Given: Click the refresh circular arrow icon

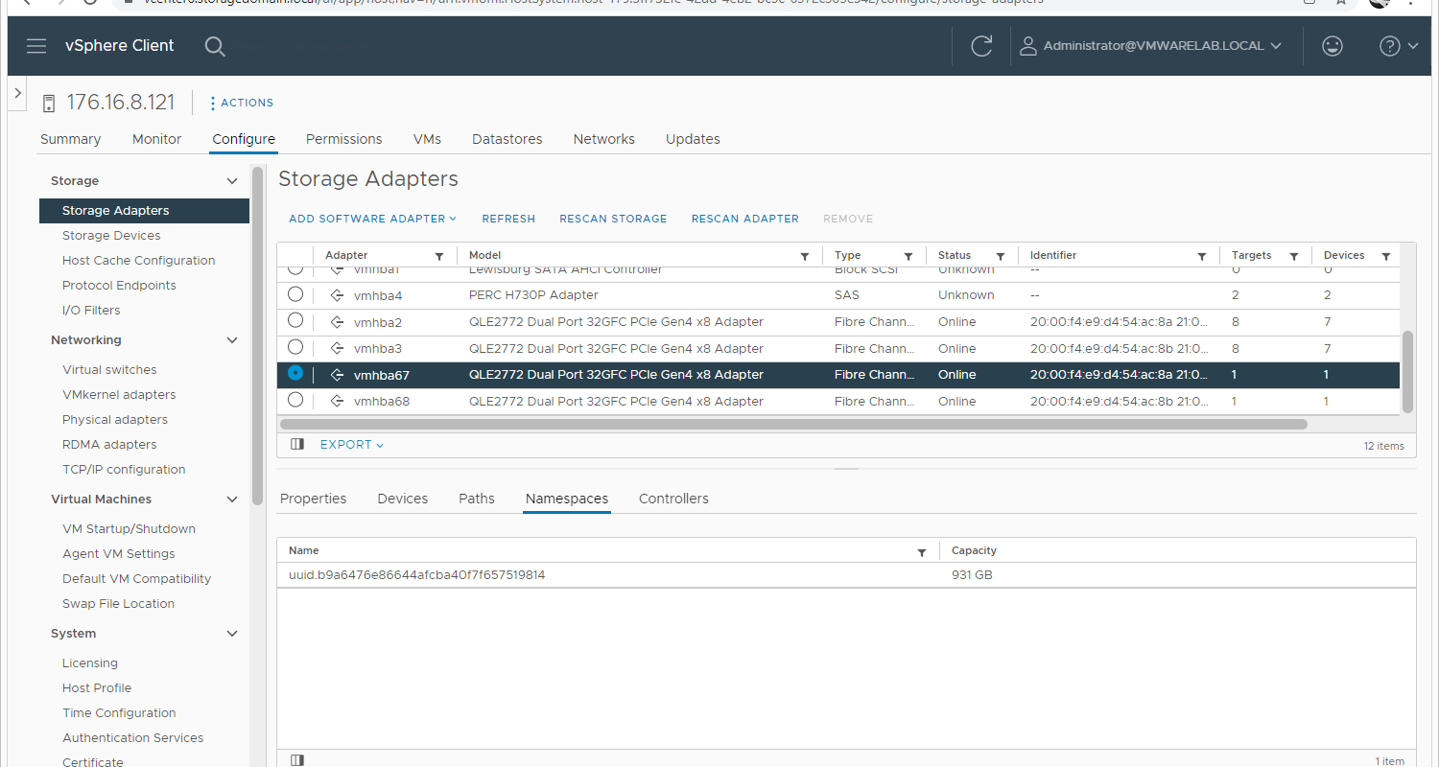Looking at the screenshot, I should coord(981,46).
